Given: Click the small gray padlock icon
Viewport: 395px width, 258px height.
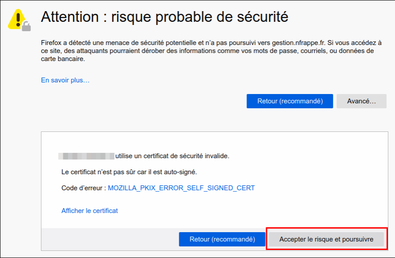Looking at the screenshot, I should point(27,27).
